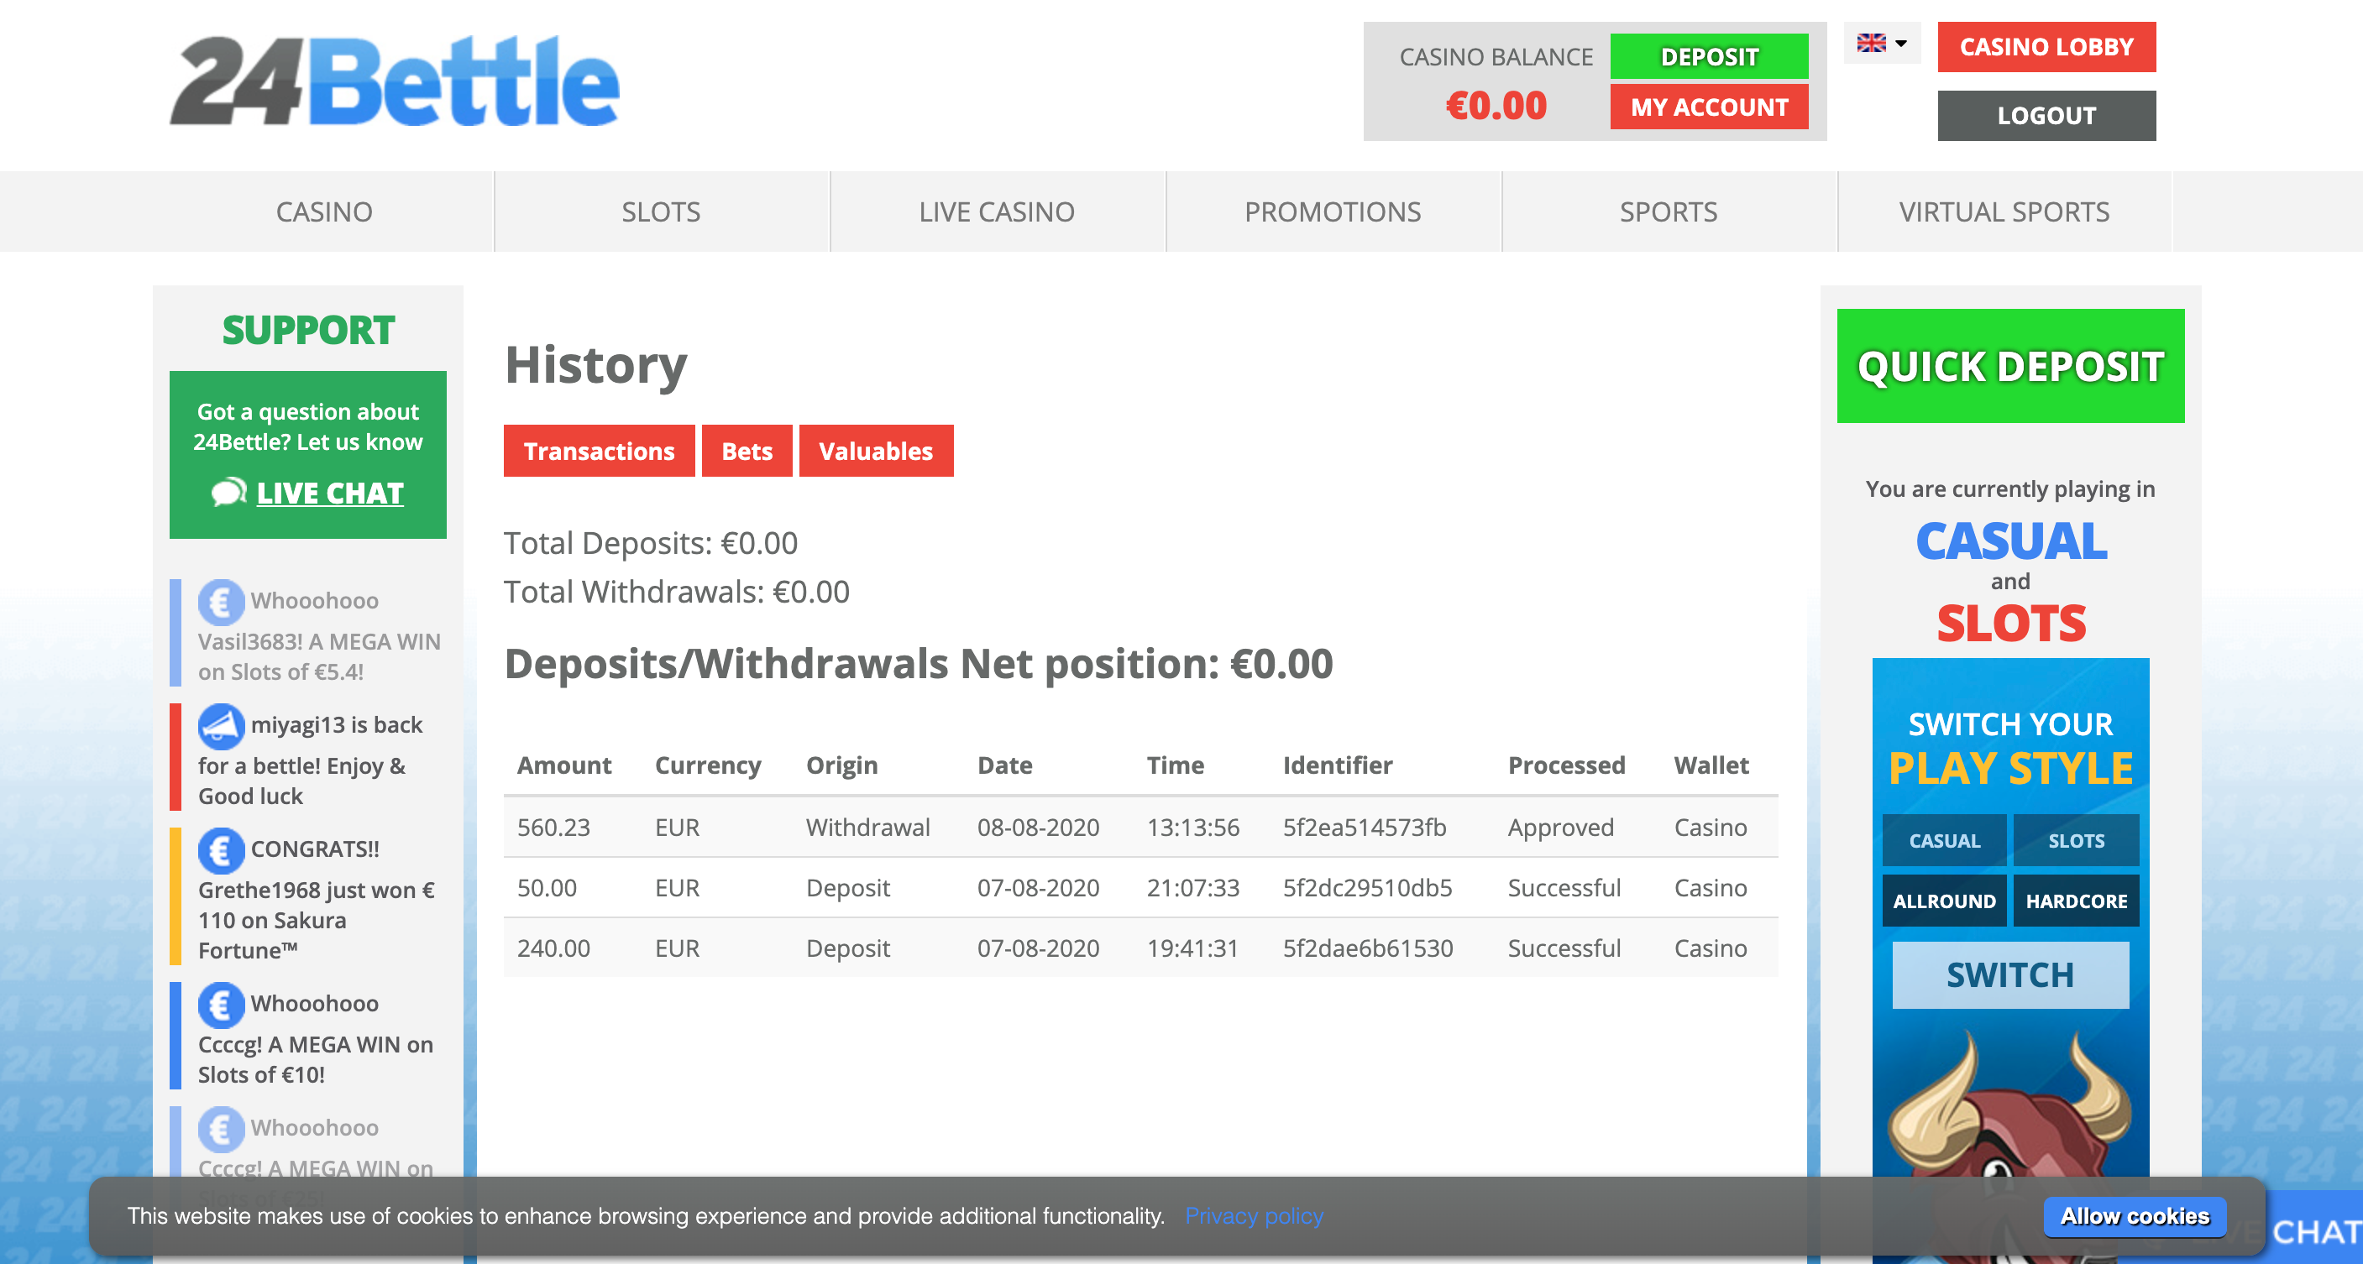Click the Currency column header
The image size is (2363, 1264).
point(707,765)
